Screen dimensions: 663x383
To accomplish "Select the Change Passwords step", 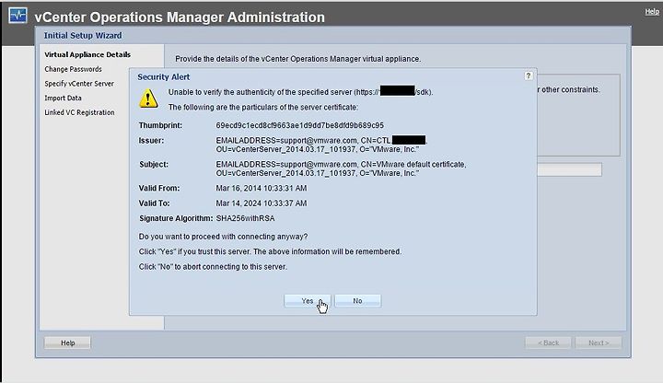I will pos(73,69).
